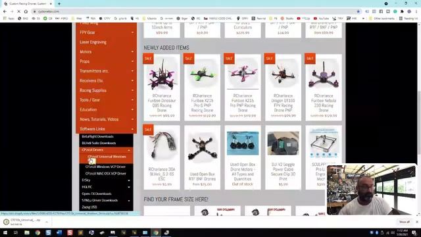Close the Custom Racing Drones tab
The height and width of the screenshot is (237, 421).
coord(51,4)
